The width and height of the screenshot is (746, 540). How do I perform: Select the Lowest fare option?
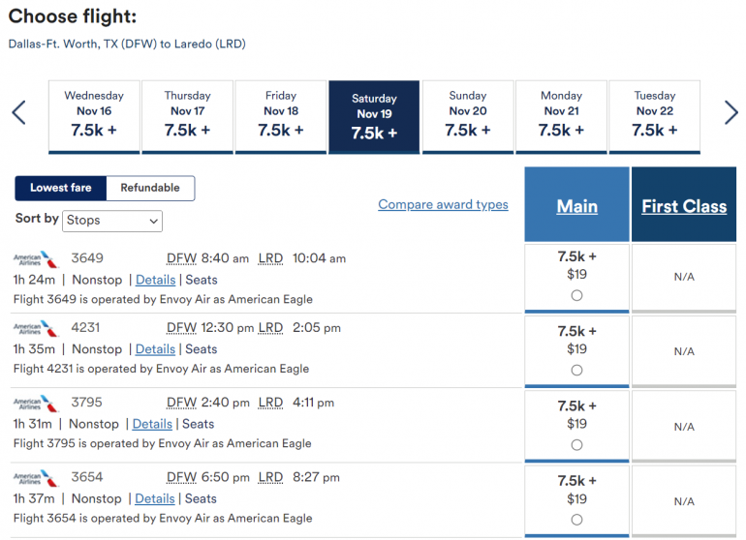pos(60,188)
